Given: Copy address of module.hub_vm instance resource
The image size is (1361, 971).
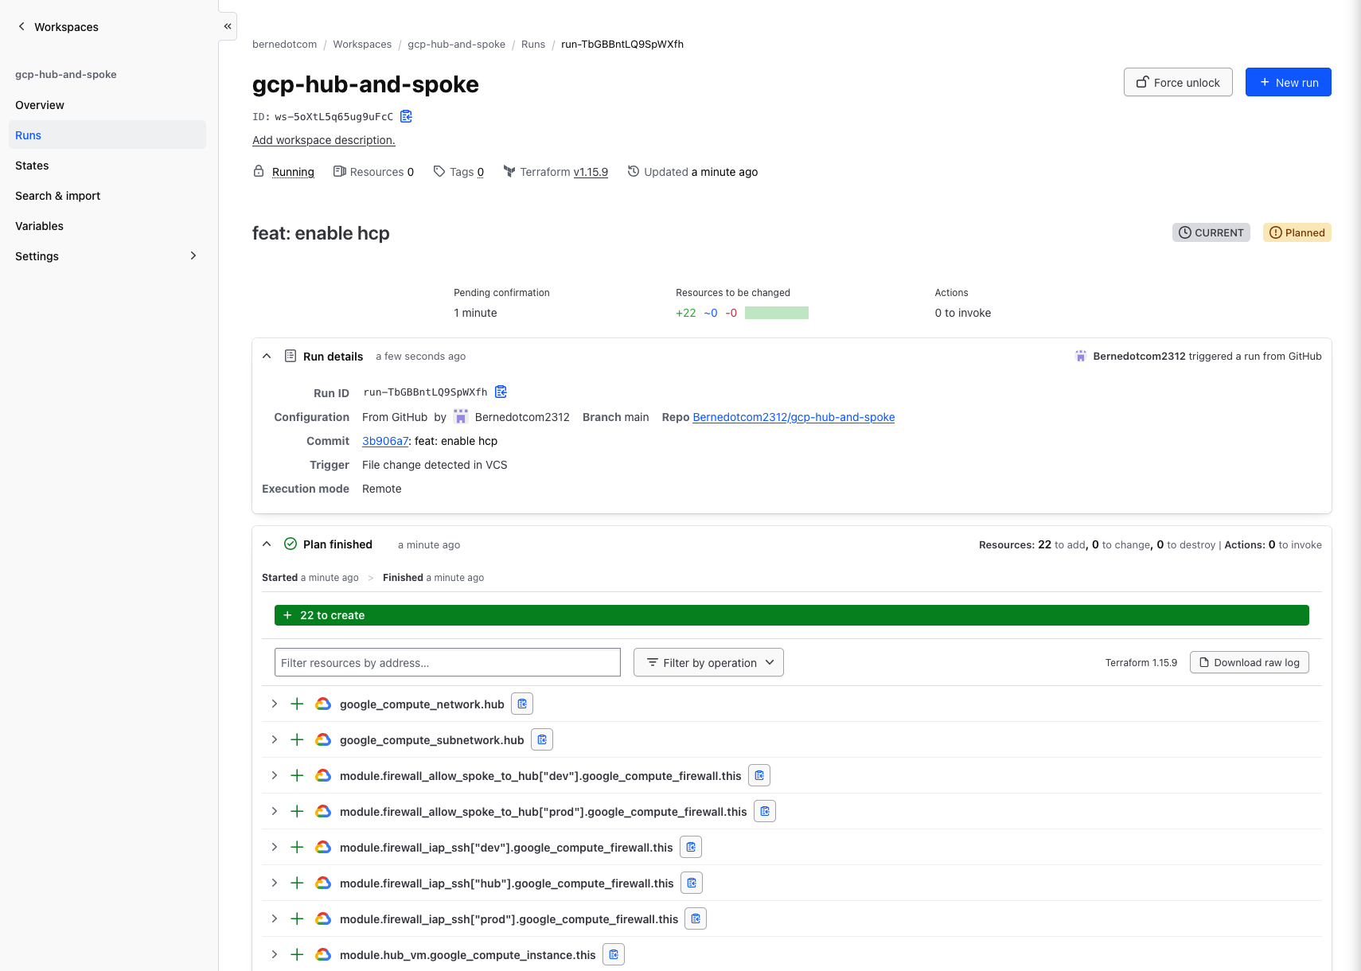Looking at the screenshot, I should point(614,954).
